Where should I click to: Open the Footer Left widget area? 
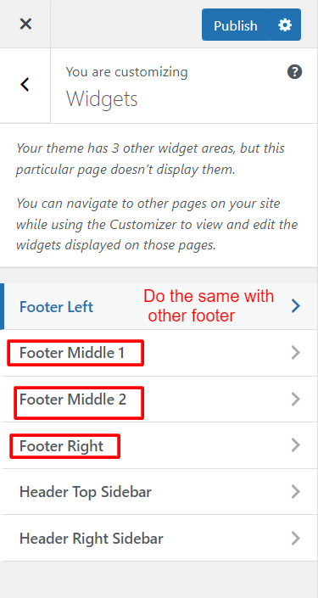tap(159, 306)
